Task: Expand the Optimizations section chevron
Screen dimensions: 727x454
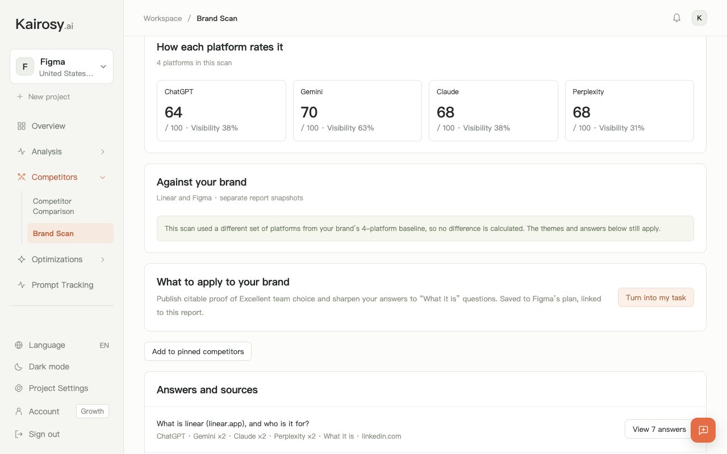Action: point(103,259)
